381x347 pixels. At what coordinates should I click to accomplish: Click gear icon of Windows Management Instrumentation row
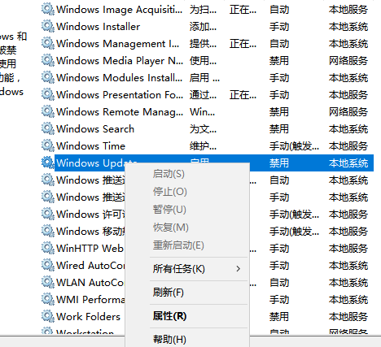coord(48,43)
